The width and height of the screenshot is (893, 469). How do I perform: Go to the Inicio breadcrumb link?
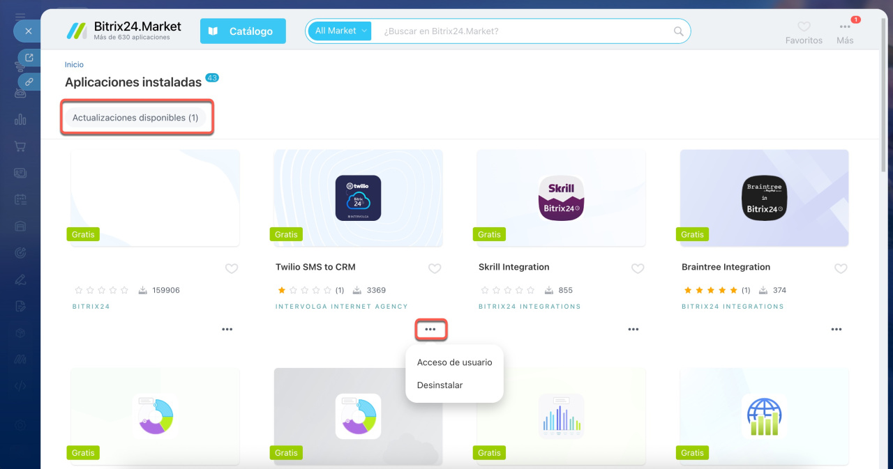[74, 65]
